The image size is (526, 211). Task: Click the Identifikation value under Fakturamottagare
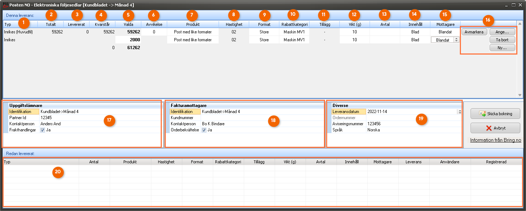262,112
